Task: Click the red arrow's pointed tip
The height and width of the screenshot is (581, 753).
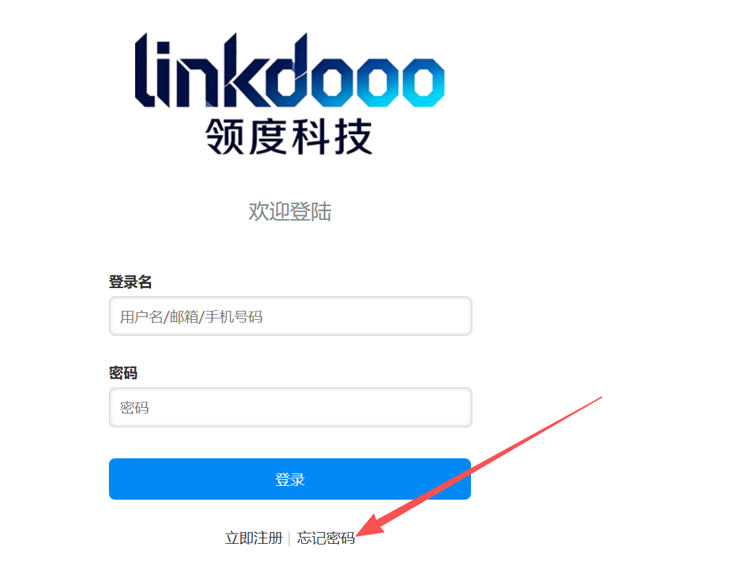Action: (359, 534)
